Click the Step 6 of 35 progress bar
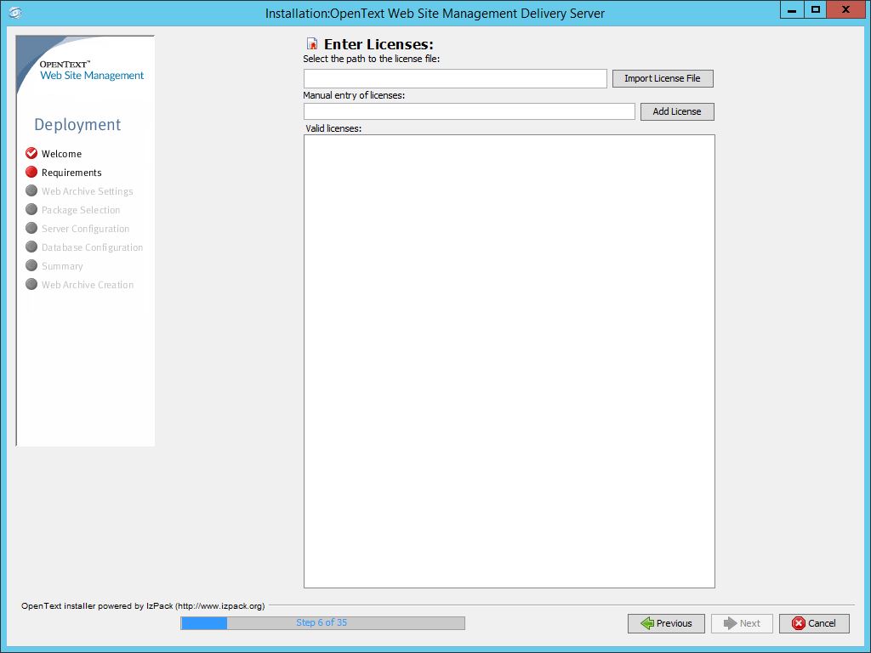 coord(322,623)
